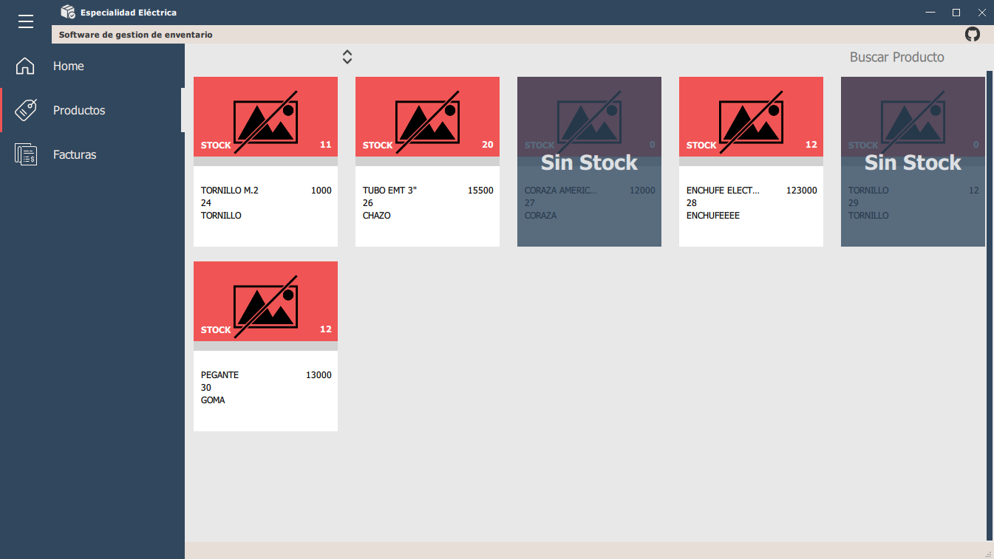This screenshot has height=559, width=994.
Task: Click the CORAZA AMERIC Sin Stock card
Action: pos(589,162)
